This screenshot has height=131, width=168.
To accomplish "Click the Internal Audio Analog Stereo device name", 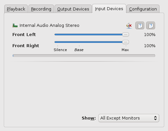I will [49, 26].
